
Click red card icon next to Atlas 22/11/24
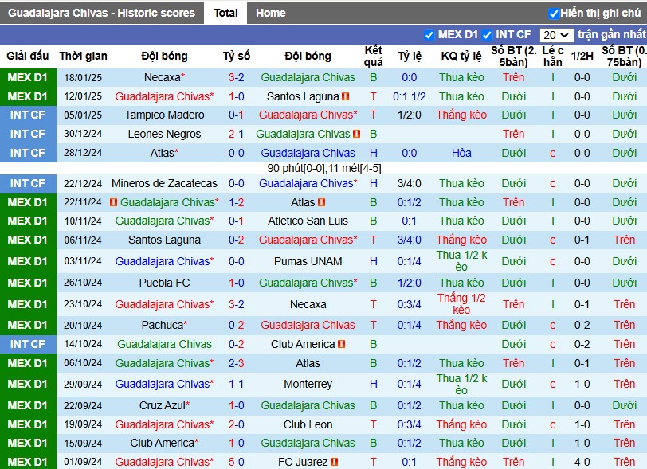pyautogui.click(x=321, y=202)
